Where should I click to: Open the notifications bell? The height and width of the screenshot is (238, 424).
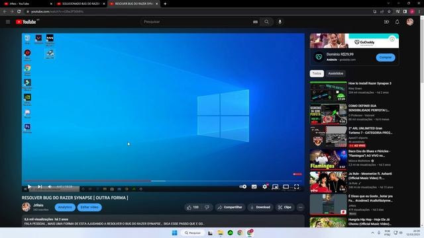(x=397, y=22)
